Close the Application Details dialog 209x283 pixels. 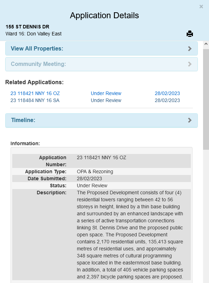click(x=201, y=7)
